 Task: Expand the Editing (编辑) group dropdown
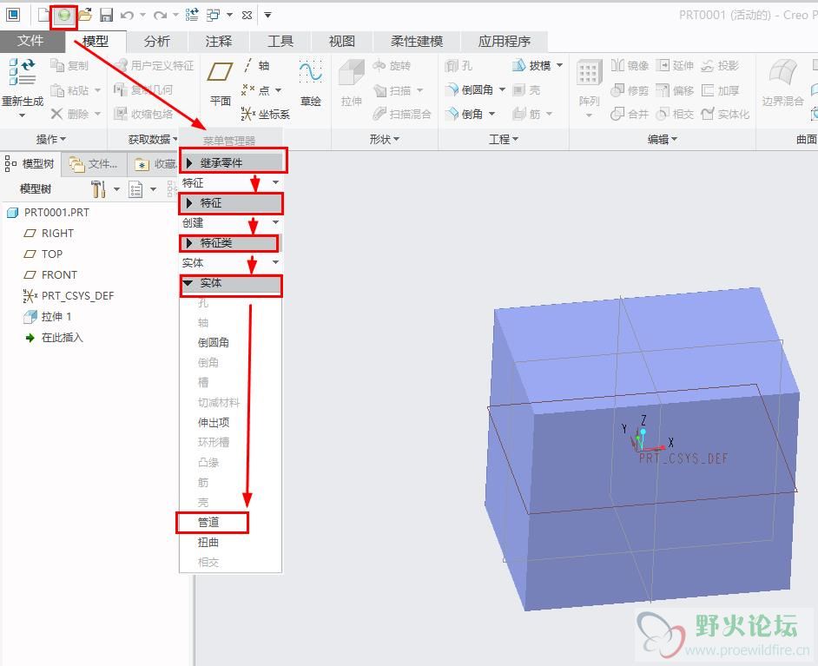click(x=663, y=139)
